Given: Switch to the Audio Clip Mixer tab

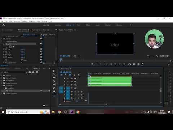Looking at the screenshot, I should (41, 30).
